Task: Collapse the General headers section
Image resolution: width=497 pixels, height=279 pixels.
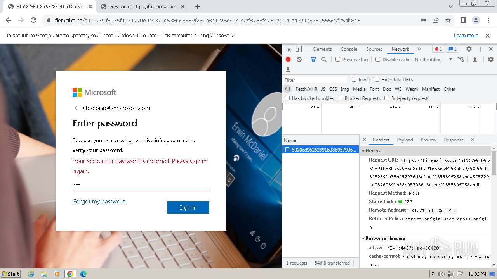Action: 363,151
